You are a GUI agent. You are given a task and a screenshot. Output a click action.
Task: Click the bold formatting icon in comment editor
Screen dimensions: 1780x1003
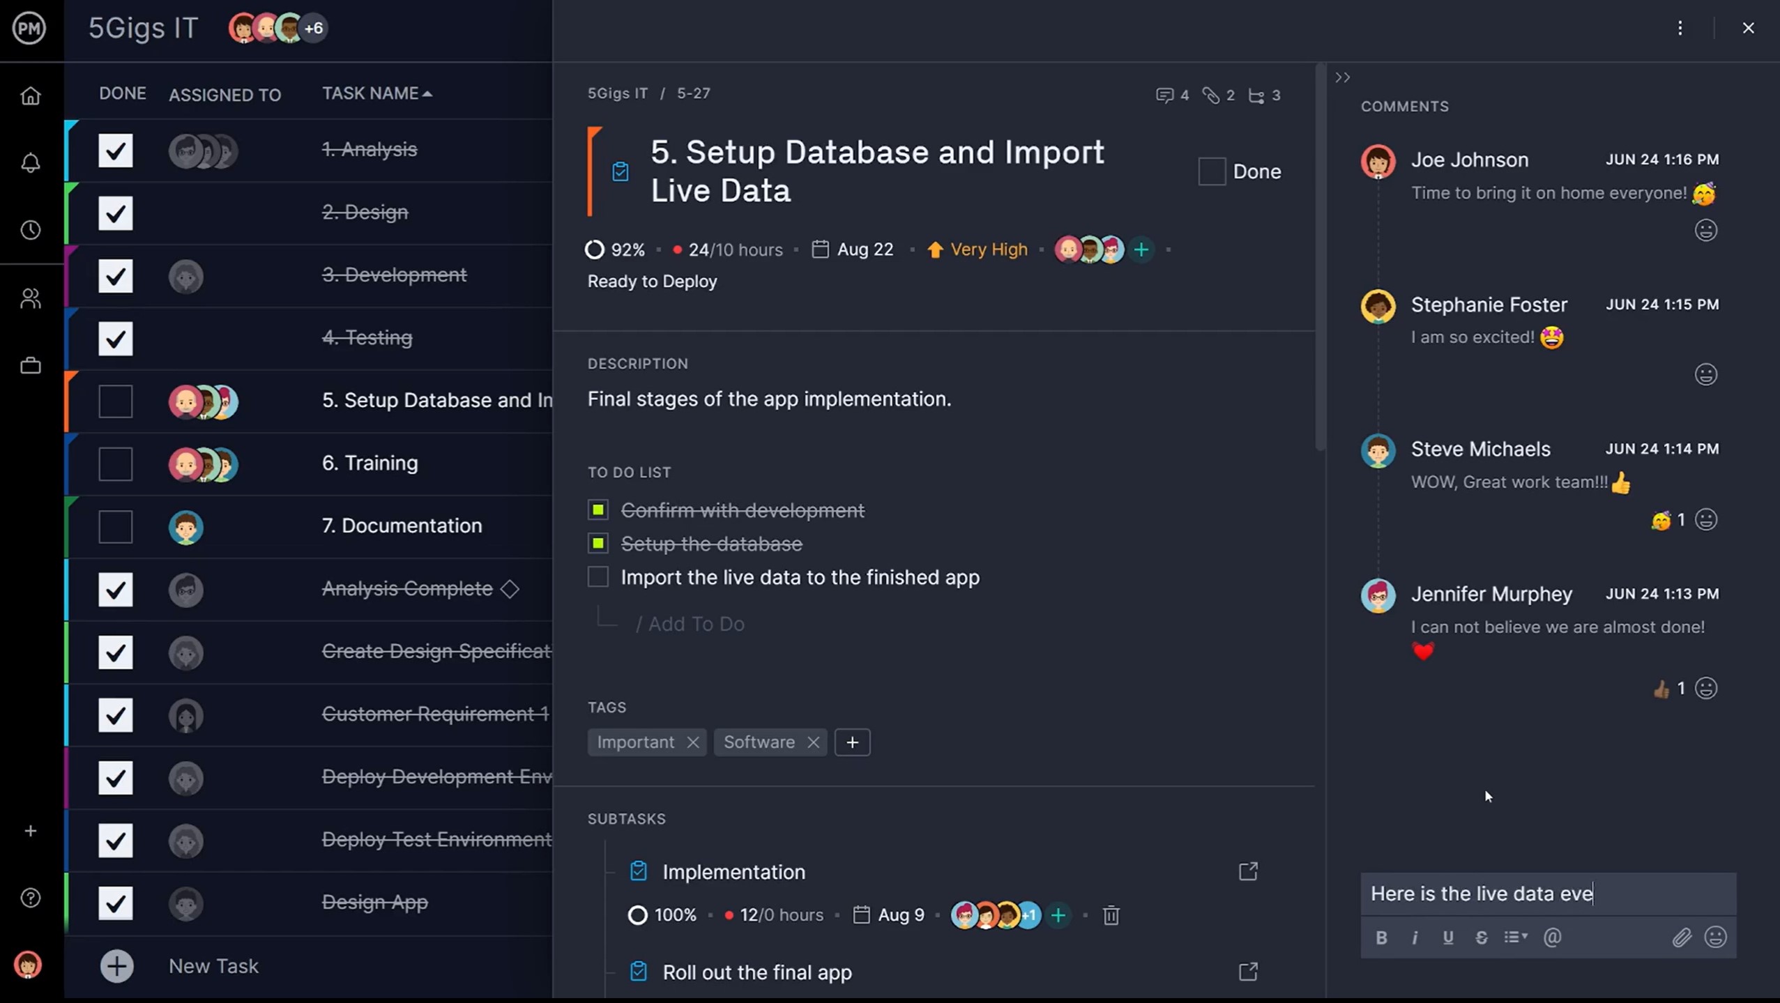point(1381,937)
